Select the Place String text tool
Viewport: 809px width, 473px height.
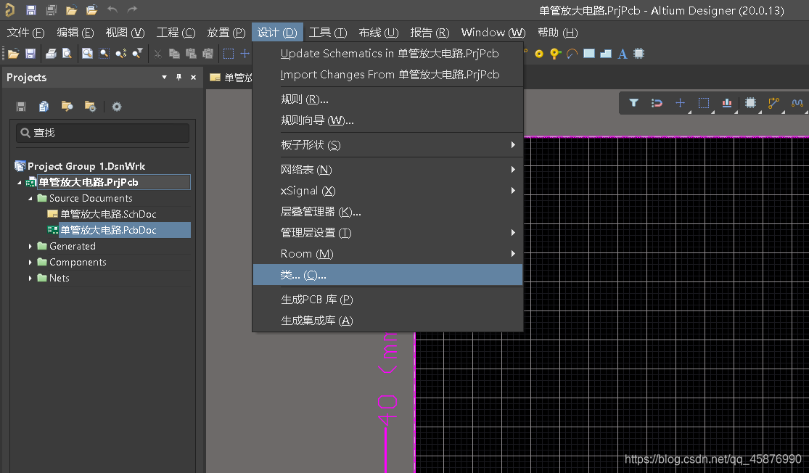click(x=623, y=54)
